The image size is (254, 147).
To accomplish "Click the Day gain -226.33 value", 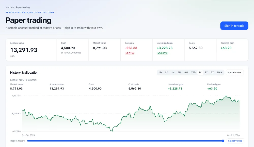I will 131,48.
